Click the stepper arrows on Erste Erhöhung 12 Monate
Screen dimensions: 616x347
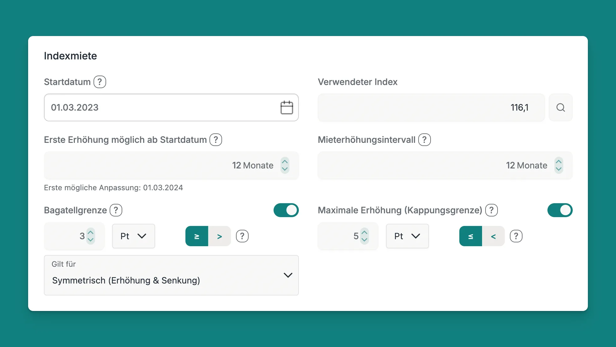(x=285, y=165)
